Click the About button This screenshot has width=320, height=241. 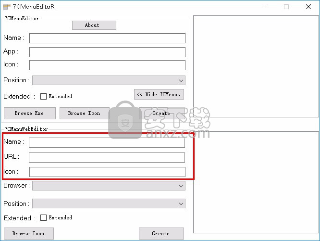[94, 25]
